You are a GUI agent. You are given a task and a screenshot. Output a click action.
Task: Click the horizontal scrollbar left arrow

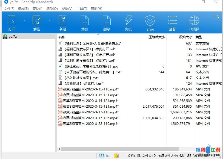pos(59,149)
